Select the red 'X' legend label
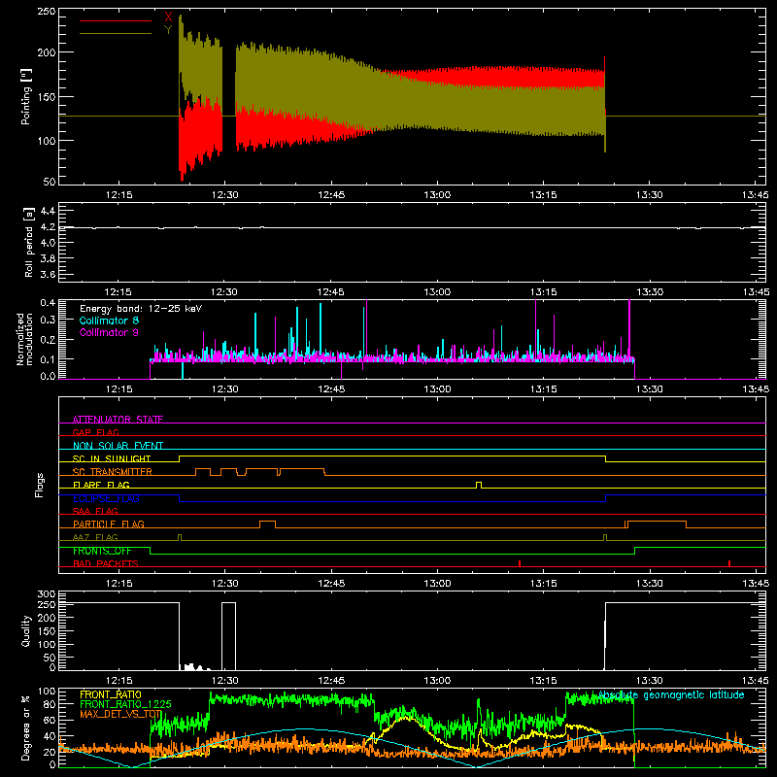Viewport: 777px width, 777px height. (168, 17)
